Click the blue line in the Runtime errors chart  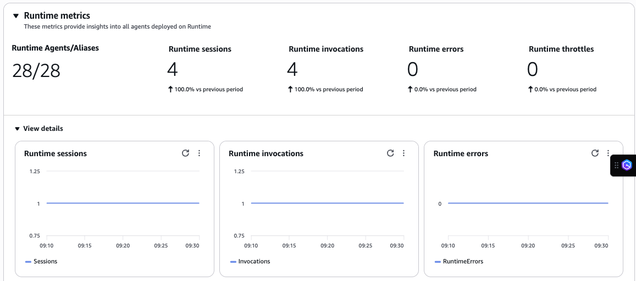coord(528,203)
